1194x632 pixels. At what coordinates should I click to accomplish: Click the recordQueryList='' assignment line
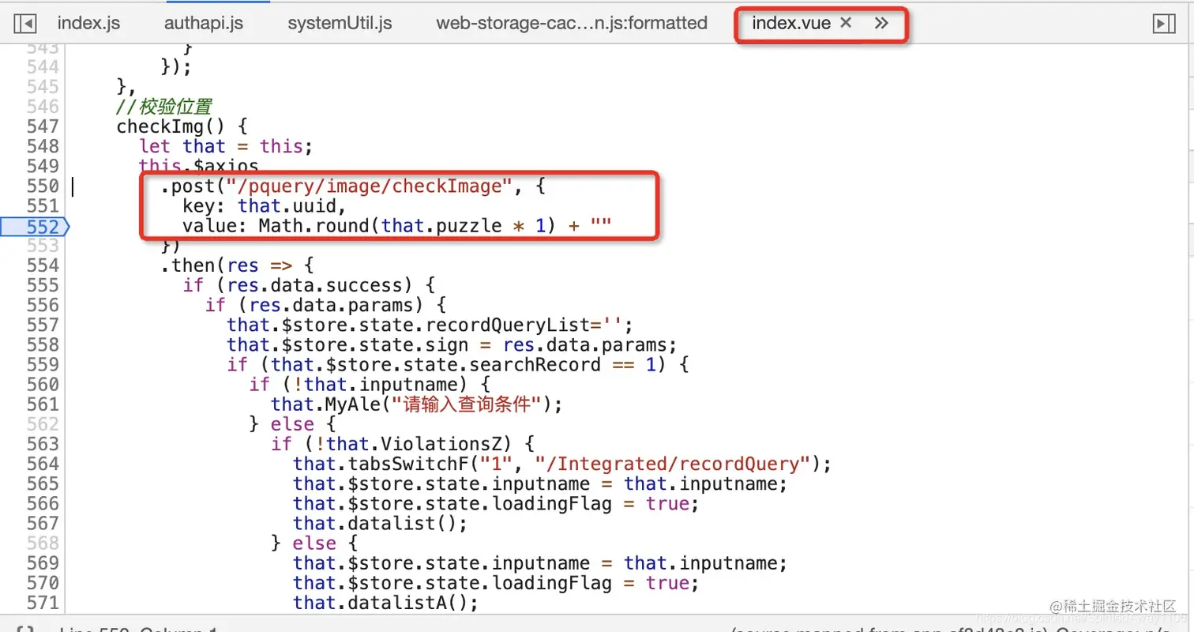pyautogui.click(x=430, y=325)
